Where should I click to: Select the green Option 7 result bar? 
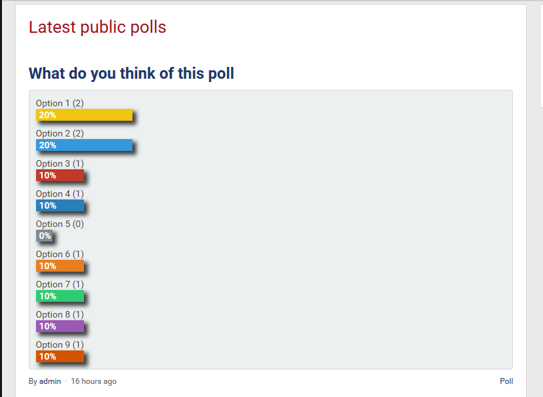pyautogui.click(x=60, y=296)
